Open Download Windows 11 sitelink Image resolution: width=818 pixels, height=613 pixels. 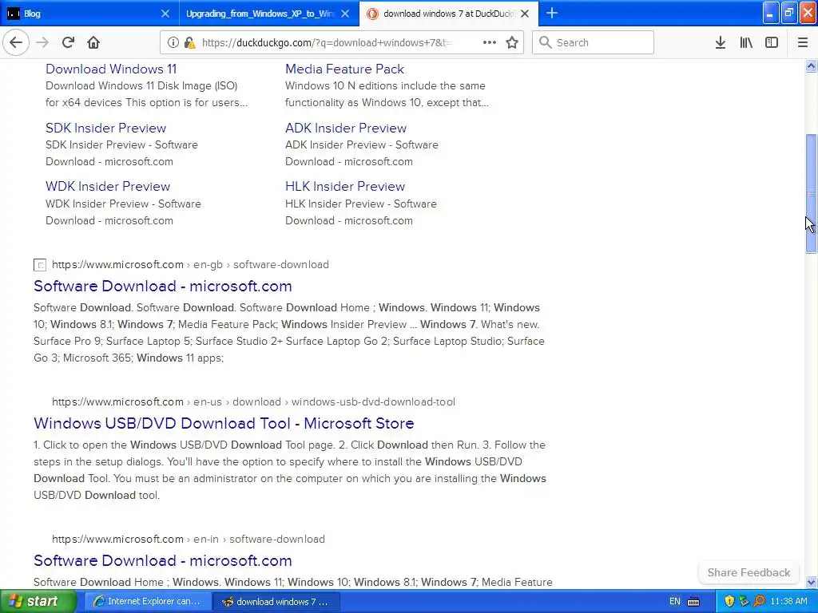click(x=111, y=69)
